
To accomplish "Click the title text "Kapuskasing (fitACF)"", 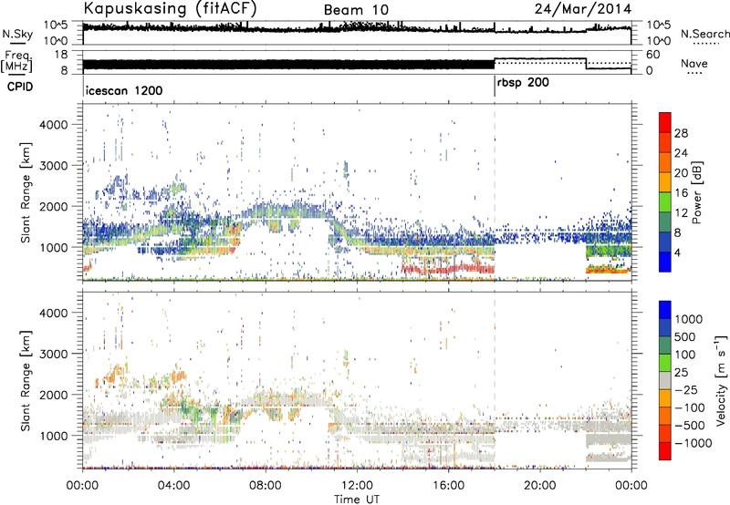I will click(171, 8).
